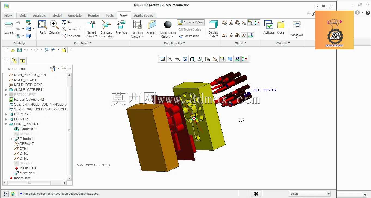Click the Repaint icon in graphics toolbar
371x198 pixels.
point(185,59)
